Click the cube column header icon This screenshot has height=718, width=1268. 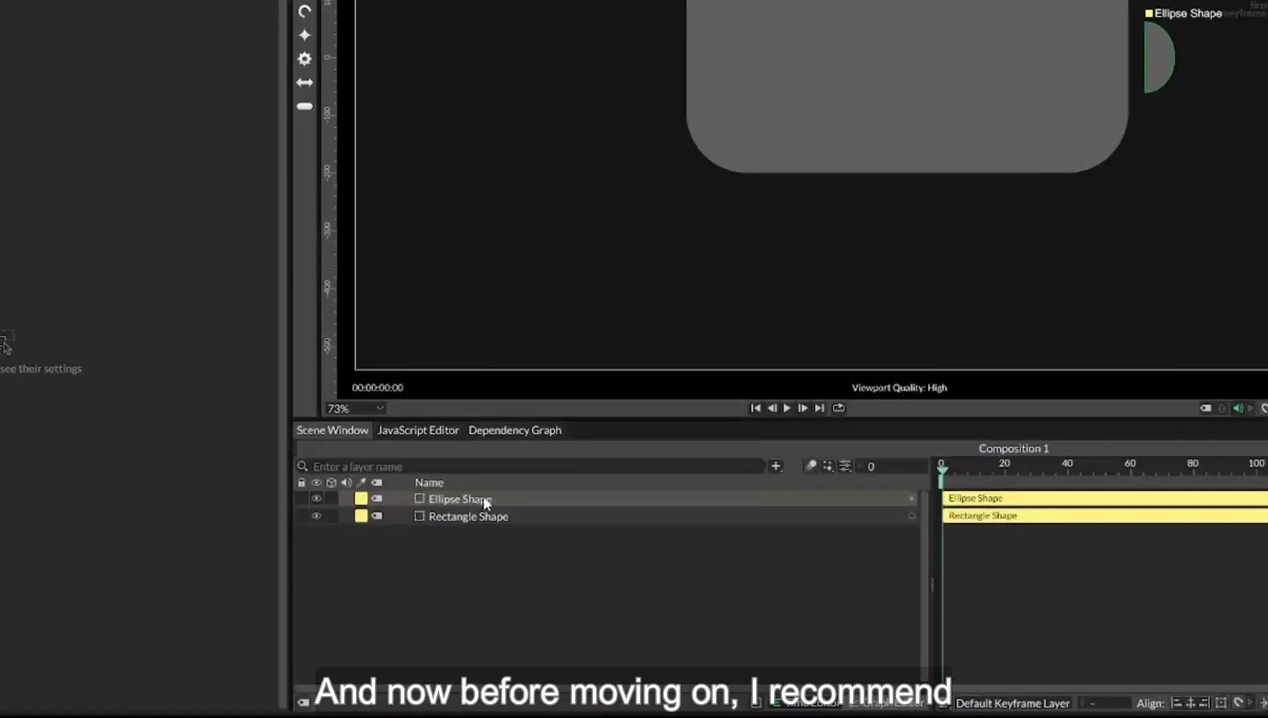[332, 483]
